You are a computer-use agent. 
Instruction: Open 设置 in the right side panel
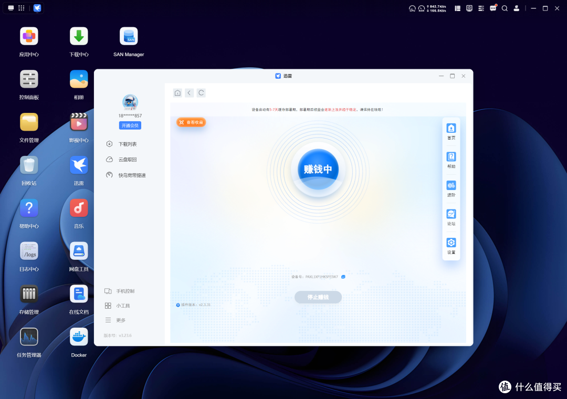tap(451, 246)
